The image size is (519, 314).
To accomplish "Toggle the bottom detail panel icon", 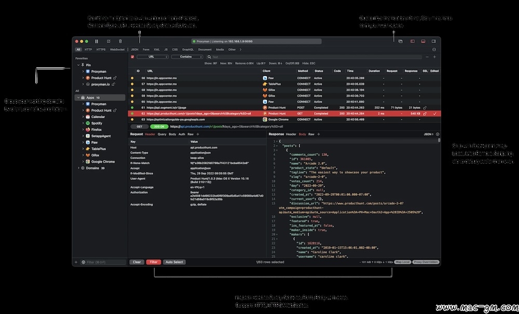I will [423, 41].
